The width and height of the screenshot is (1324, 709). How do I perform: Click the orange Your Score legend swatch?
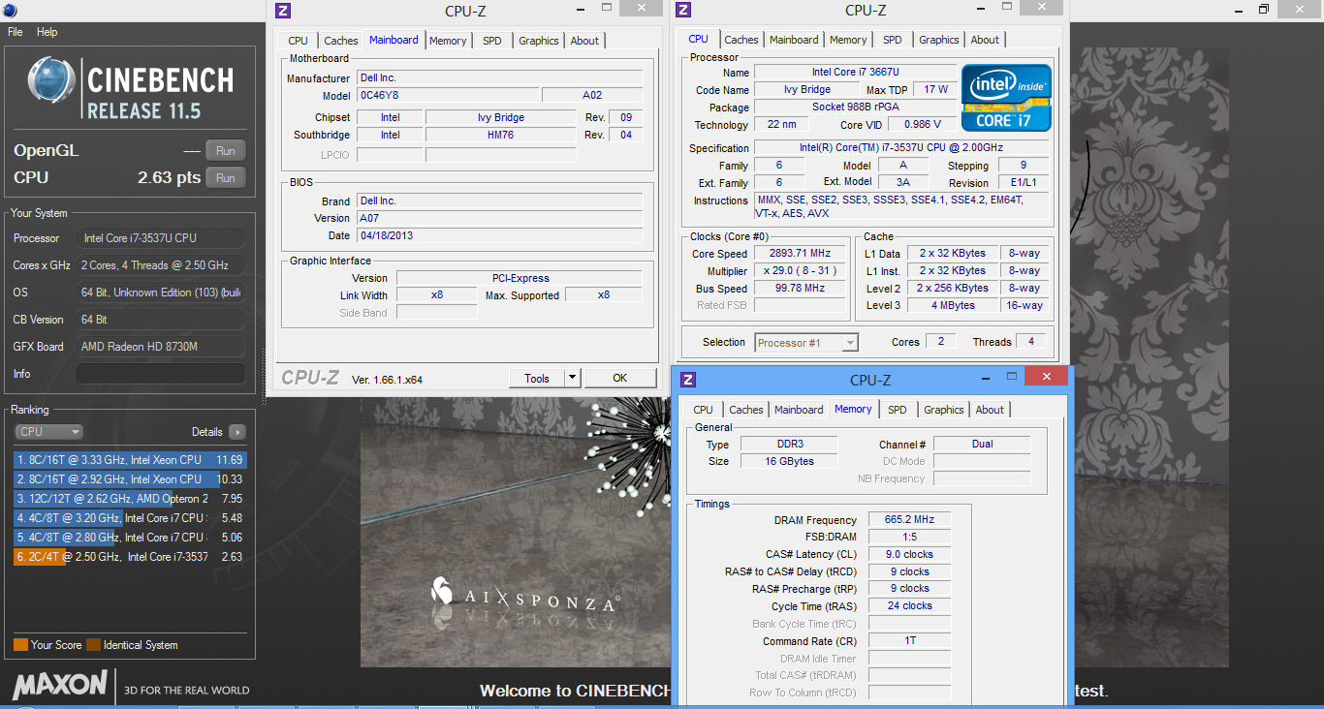click(x=20, y=645)
